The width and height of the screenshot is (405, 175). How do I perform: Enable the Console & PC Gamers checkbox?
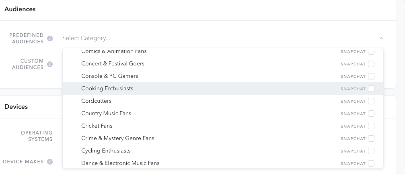[371, 76]
